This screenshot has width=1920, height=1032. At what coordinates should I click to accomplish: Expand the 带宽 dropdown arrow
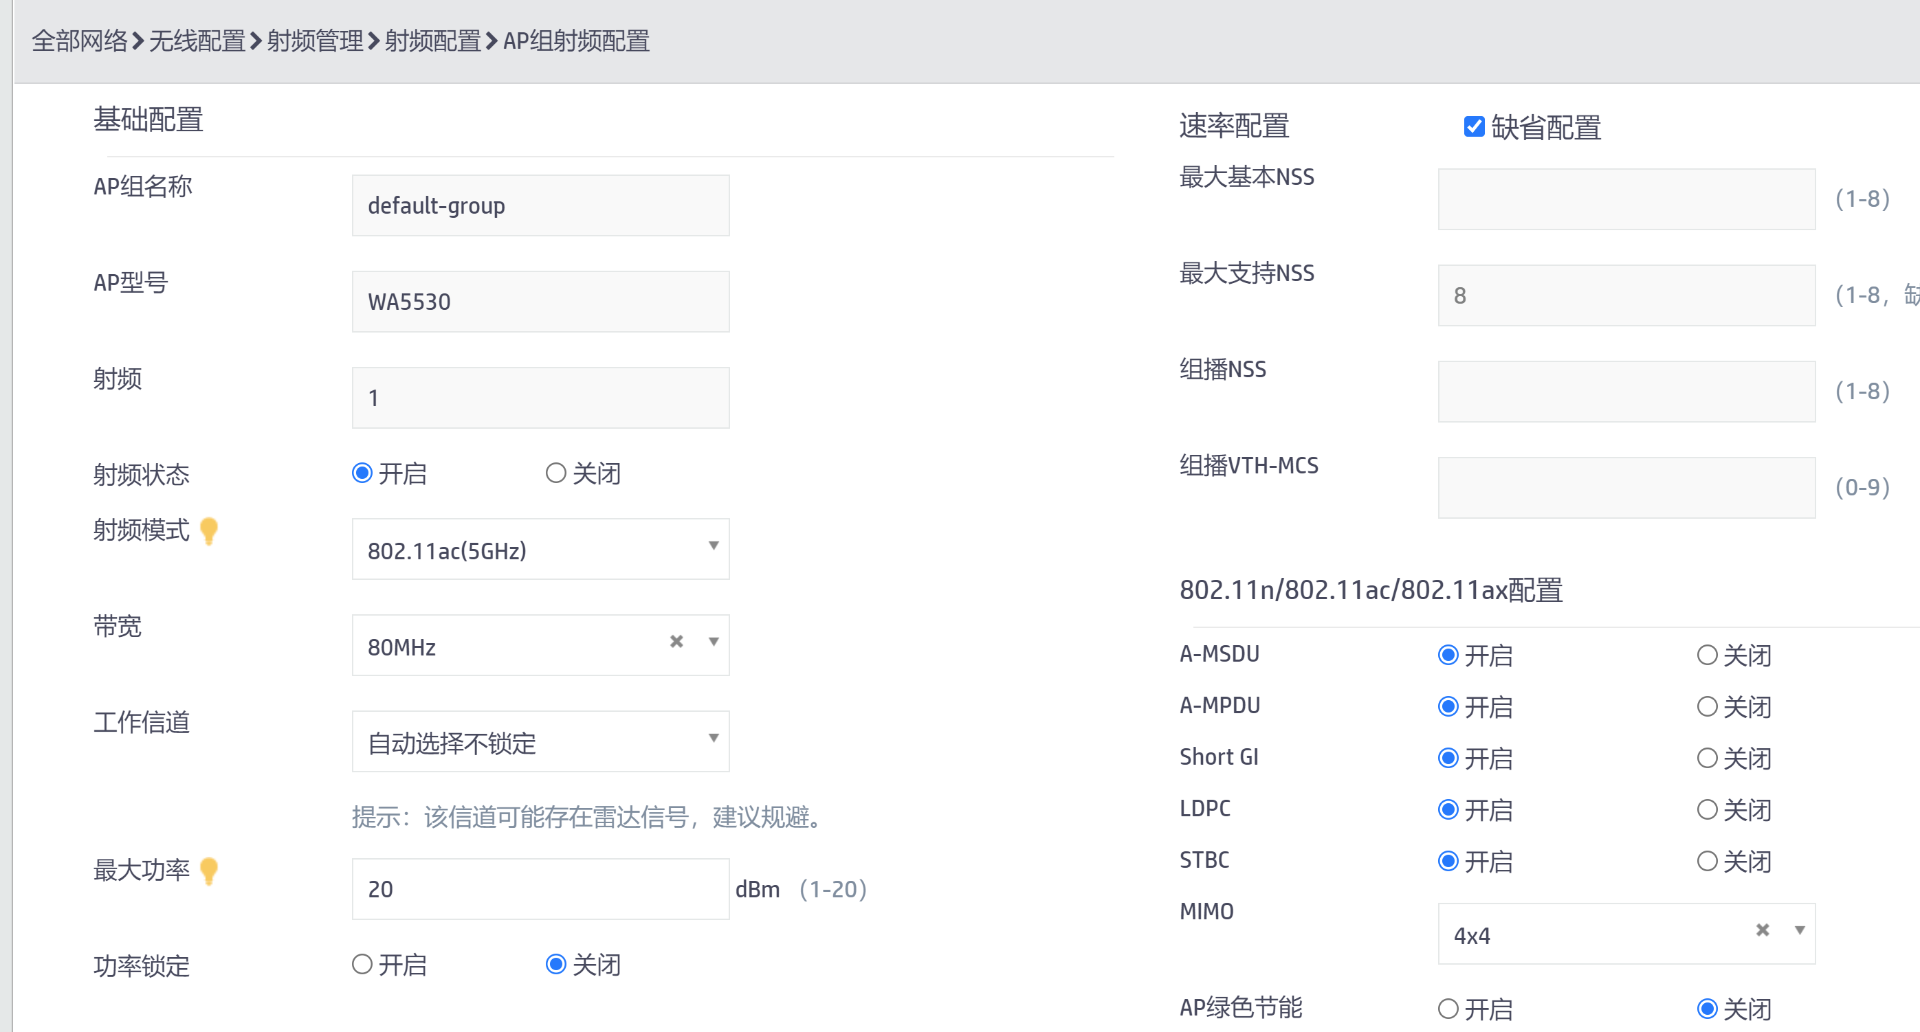pyautogui.click(x=714, y=642)
